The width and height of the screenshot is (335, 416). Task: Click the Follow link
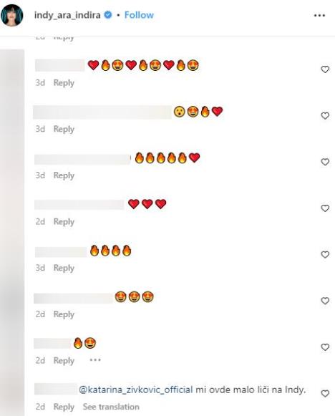(x=139, y=15)
